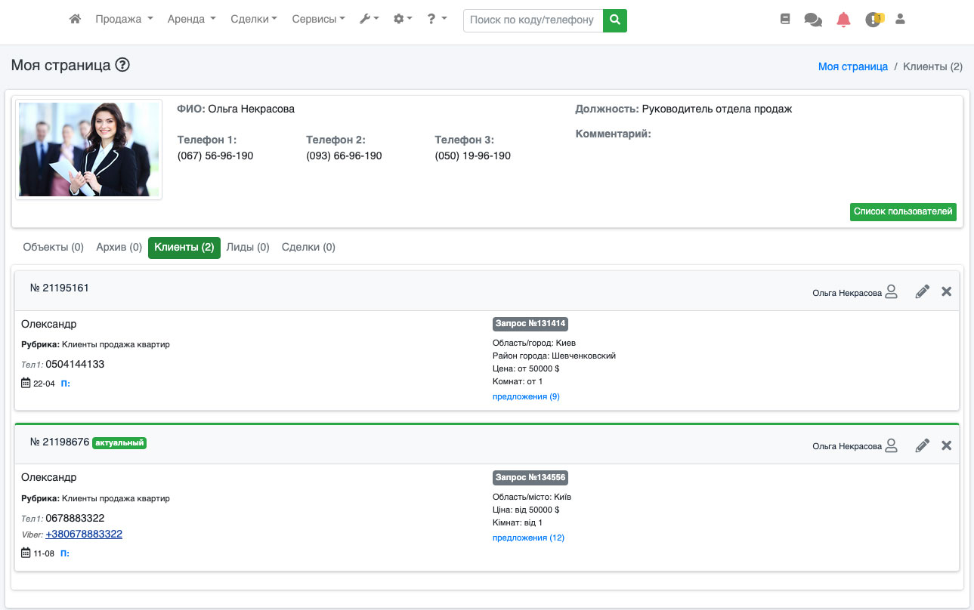Viewport: 974px width, 610px height.
Task: Show notifications via the red bell
Action: click(843, 20)
